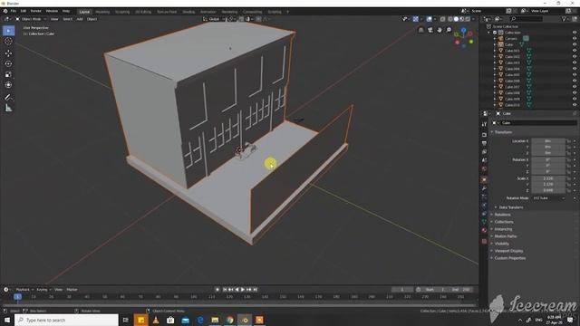Open the Active Tool properties tab

coord(484,125)
